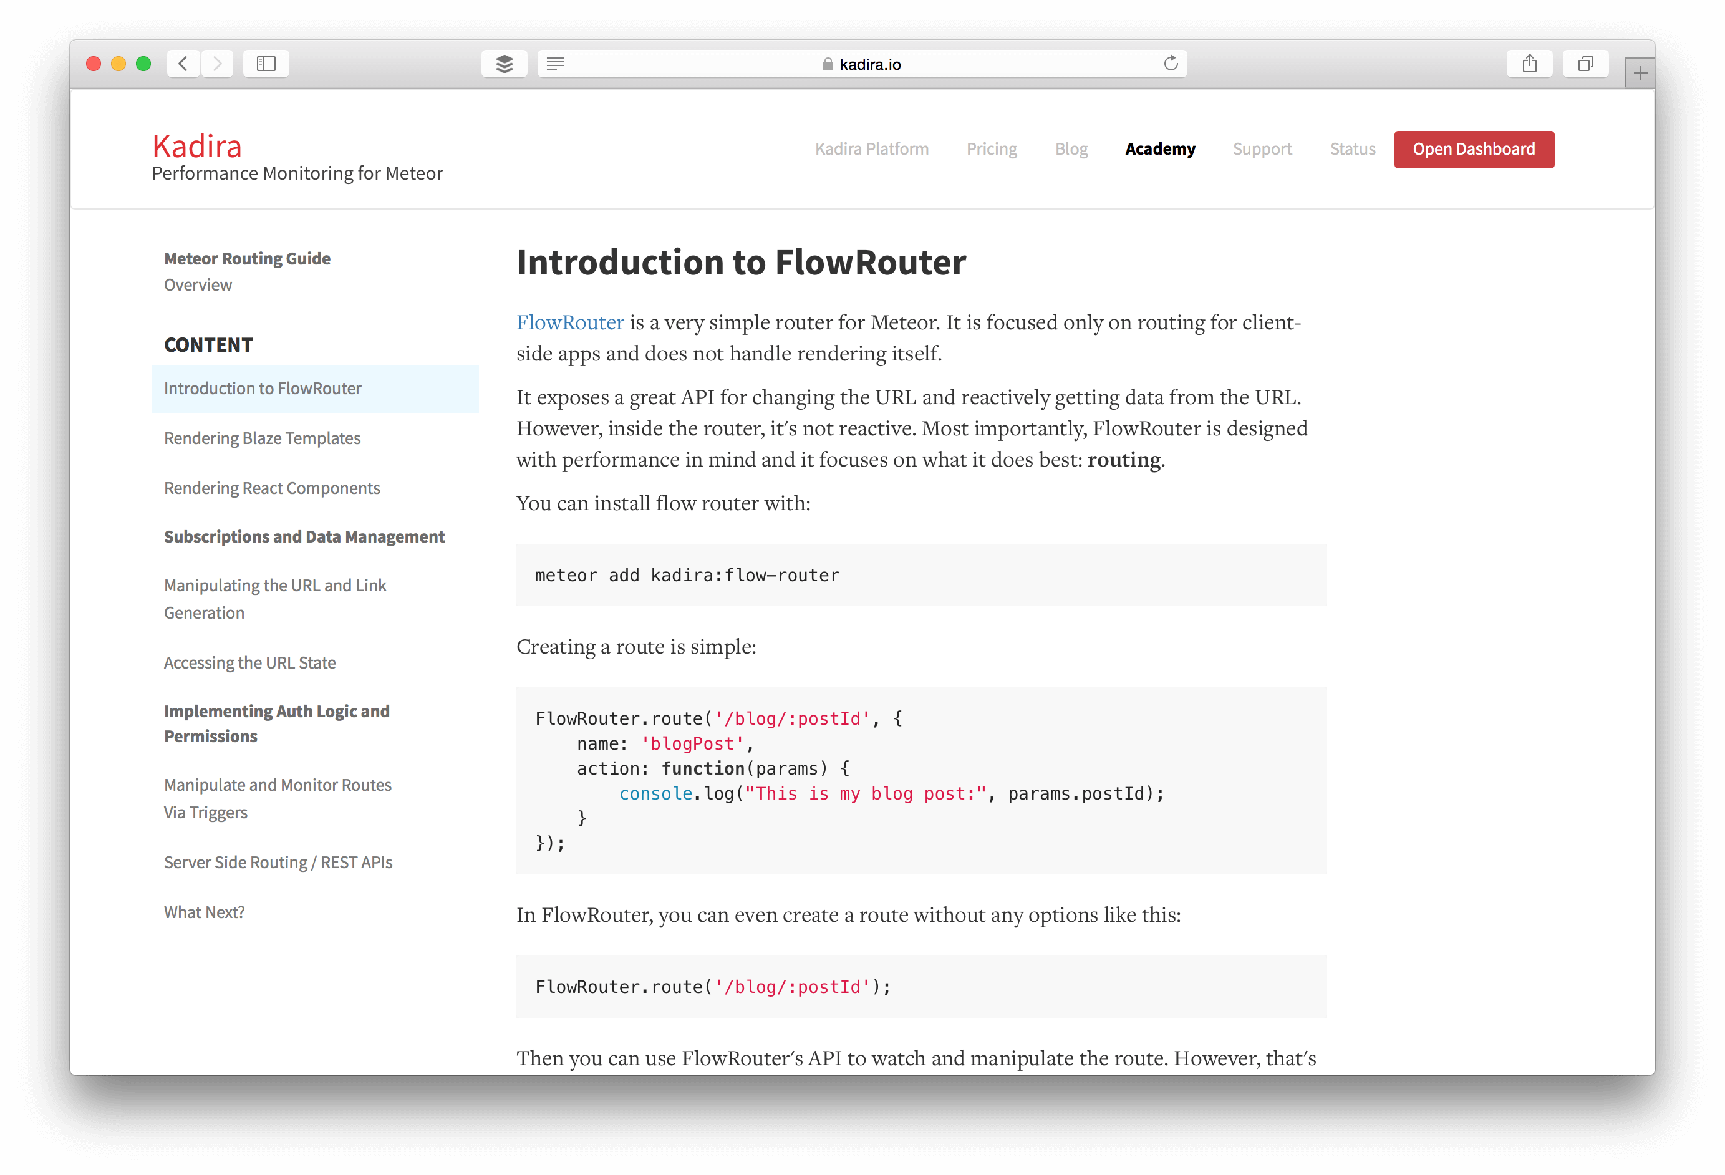Reload the kadira.io page
The width and height of the screenshot is (1725, 1175).
pyautogui.click(x=1171, y=63)
